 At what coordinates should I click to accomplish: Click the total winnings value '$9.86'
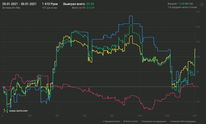[90, 4]
